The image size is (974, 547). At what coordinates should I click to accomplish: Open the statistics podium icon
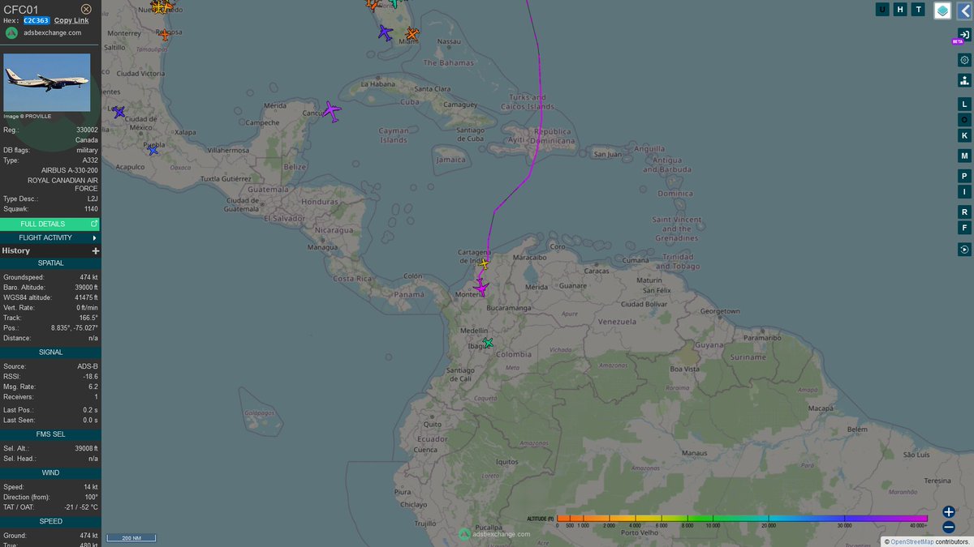point(964,80)
